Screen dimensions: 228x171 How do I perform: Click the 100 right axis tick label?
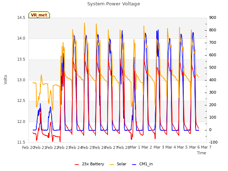pos(213,118)
